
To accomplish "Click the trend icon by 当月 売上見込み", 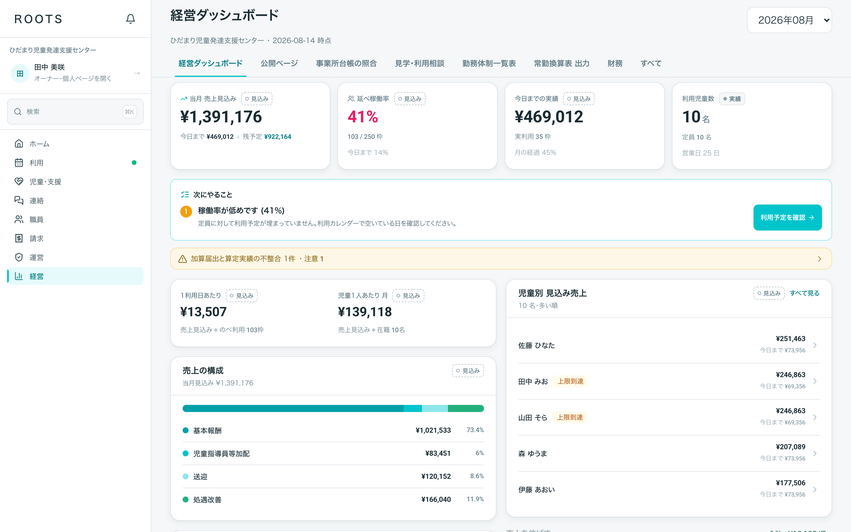I will tap(183, 99).
